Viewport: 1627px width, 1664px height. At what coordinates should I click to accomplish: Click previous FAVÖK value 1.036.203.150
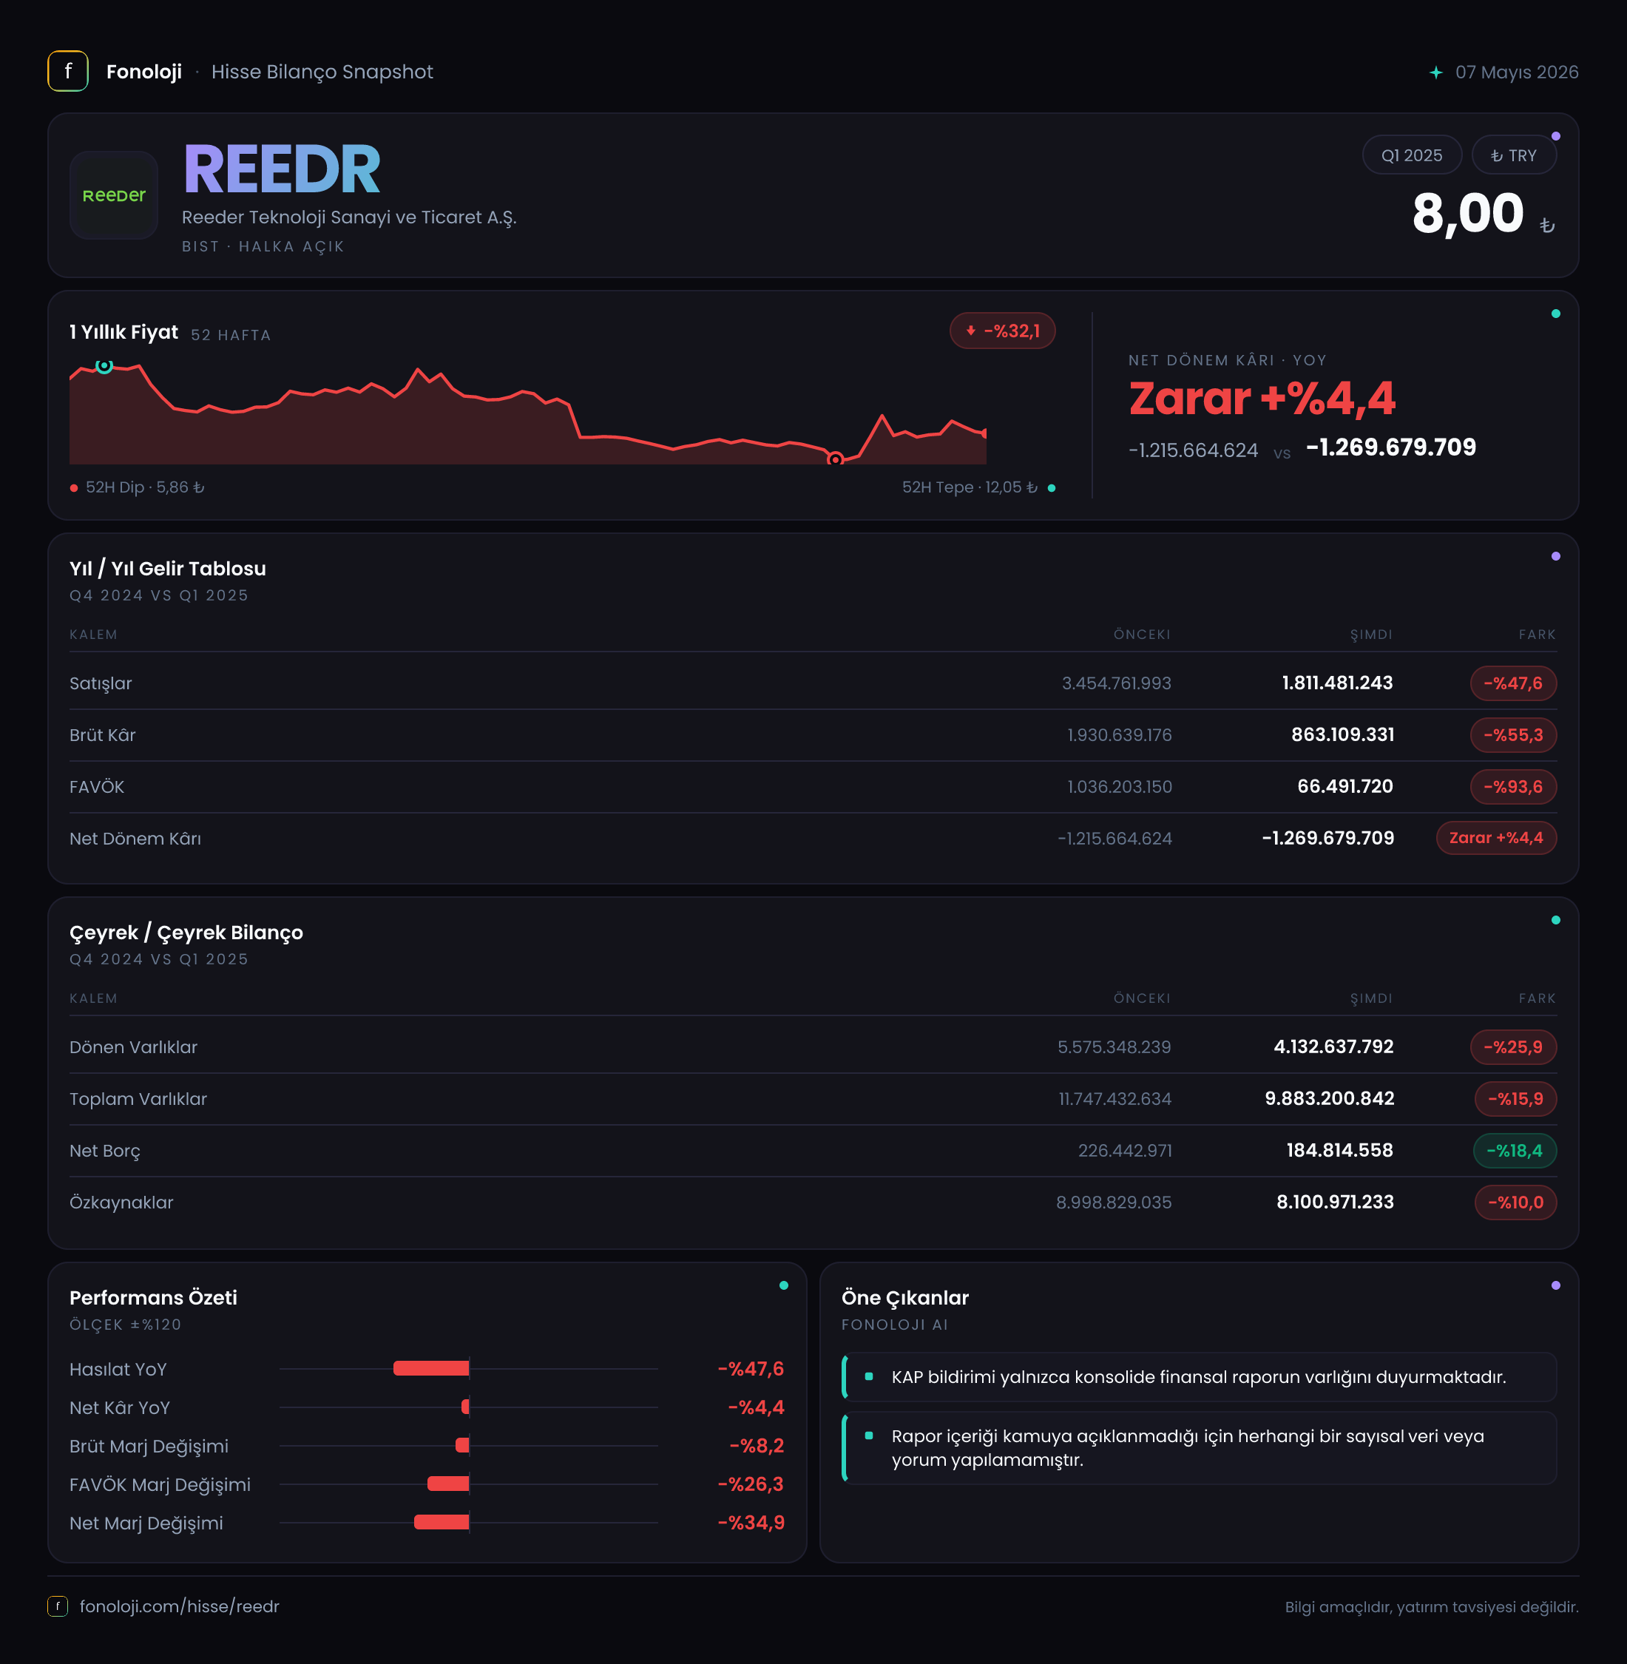point(1120,786)
